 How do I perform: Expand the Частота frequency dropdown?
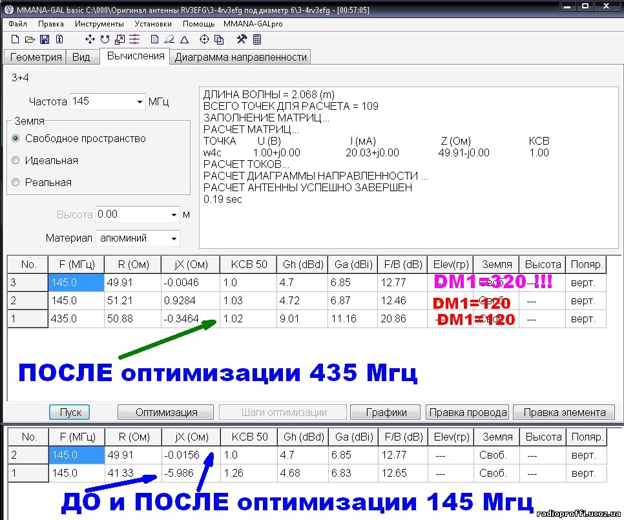pyautogui.click(x=140, y=102)
